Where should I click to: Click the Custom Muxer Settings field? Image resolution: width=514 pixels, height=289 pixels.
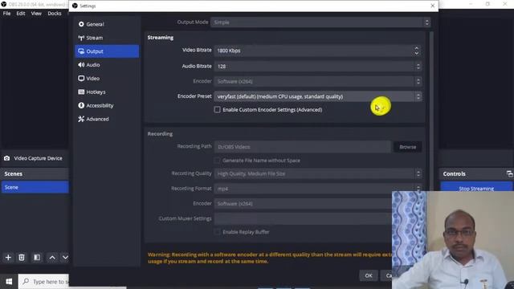pyautogui.click(x=304, y=218)
